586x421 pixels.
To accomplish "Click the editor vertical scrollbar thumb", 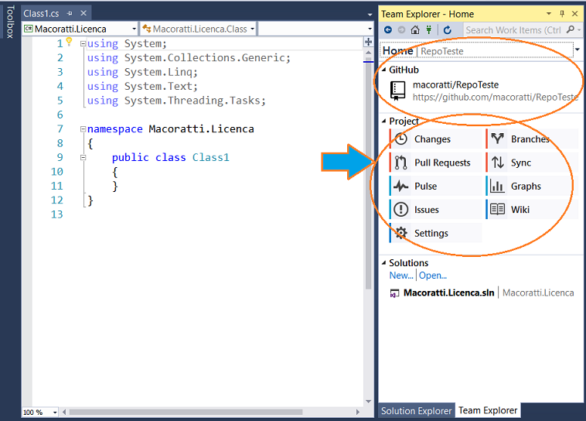I will click(x=368, y=175).
